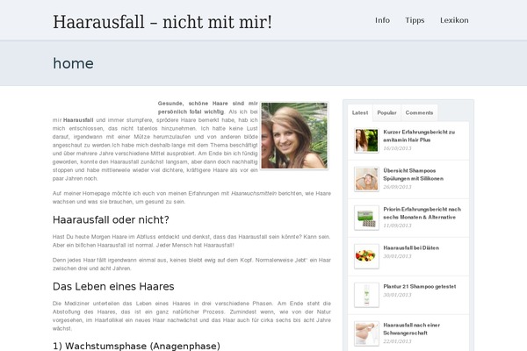
Task: Open the Tipps menu item
Action: pos(415,20)
